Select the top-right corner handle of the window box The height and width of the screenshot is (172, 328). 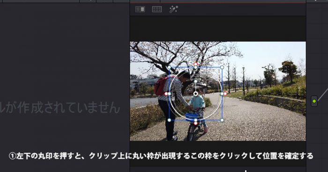pyautogui.click(x=222, y=67)
